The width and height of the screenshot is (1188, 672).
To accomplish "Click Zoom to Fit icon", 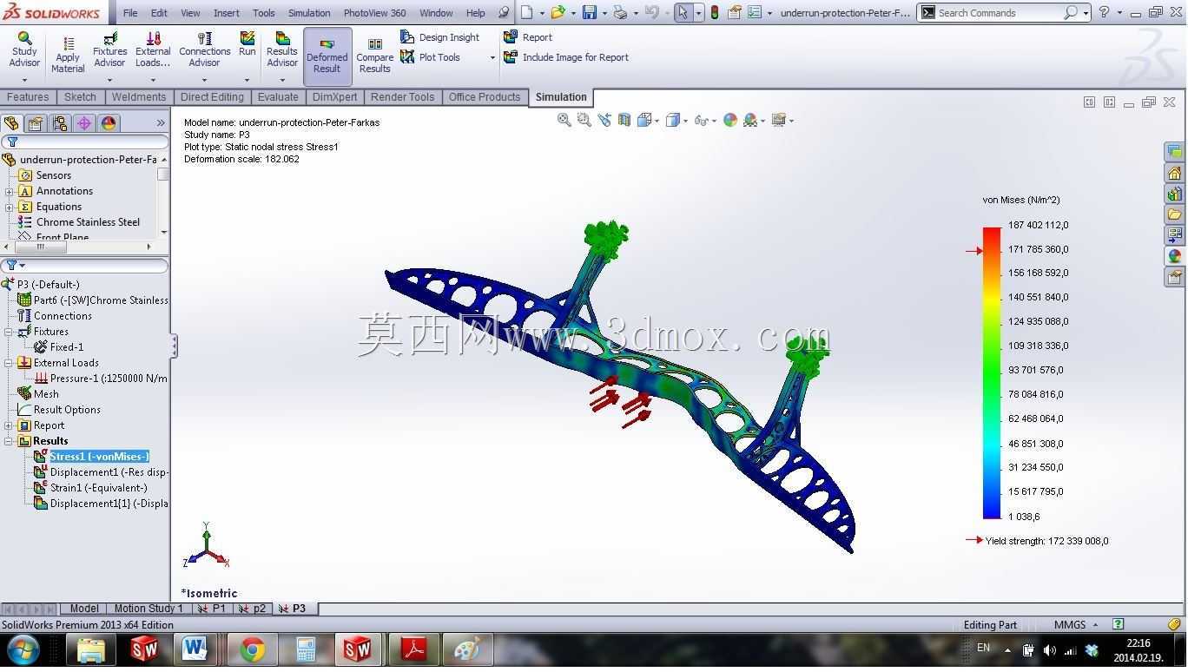I will tap(564, 120).
